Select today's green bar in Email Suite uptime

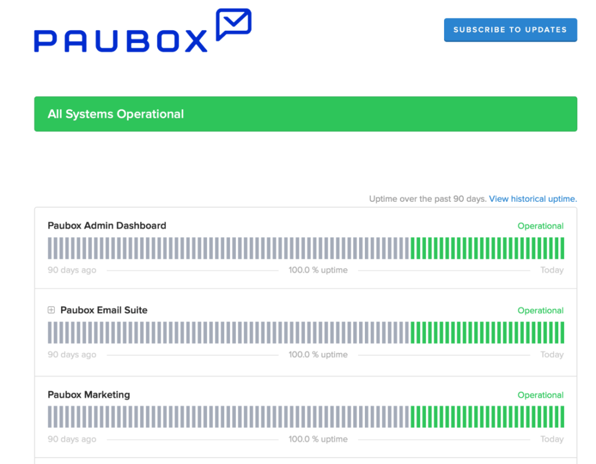[x=562, y=333]
